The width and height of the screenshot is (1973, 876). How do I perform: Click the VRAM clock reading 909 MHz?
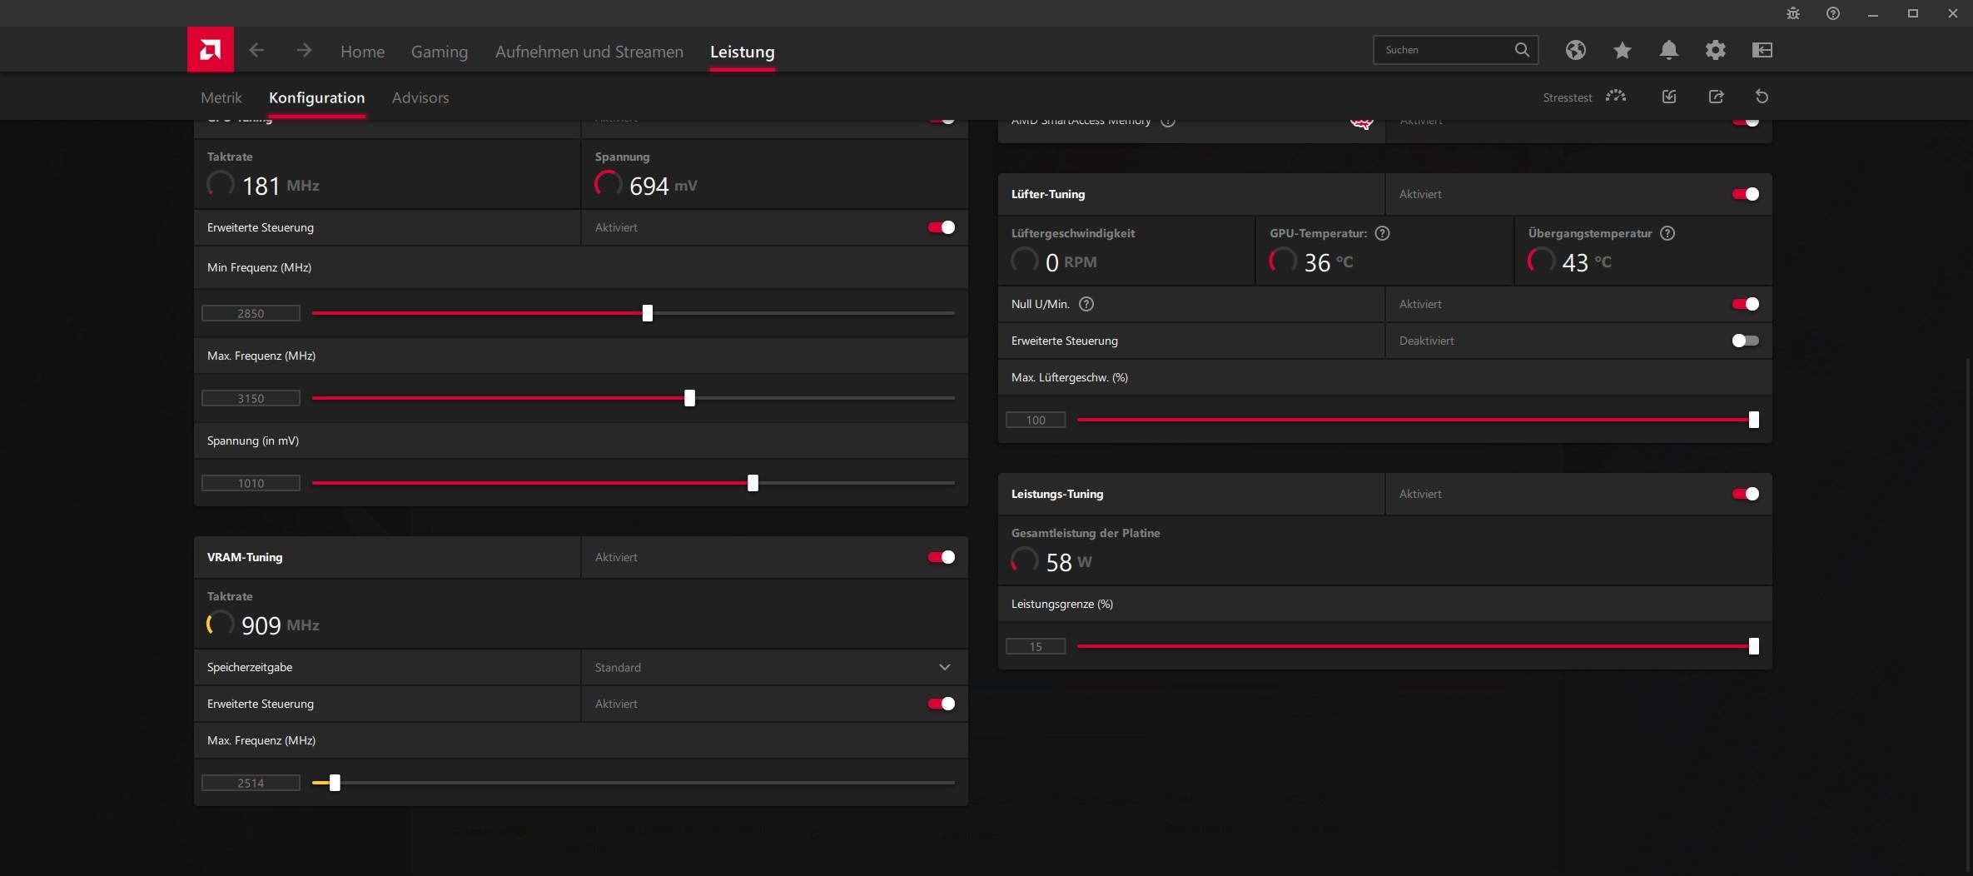point(281,625)
